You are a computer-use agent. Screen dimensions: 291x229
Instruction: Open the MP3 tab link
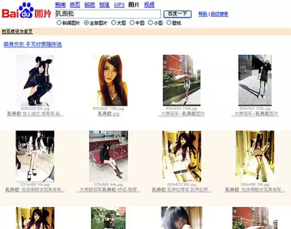tap(119, 5)
